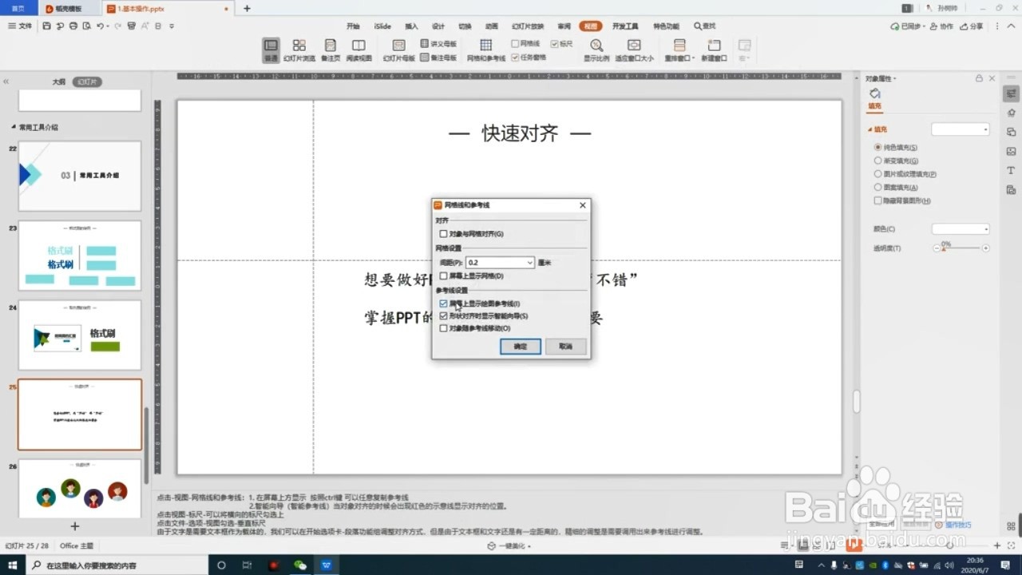Open 显示比例 zoom ratio tool
Screen dimensions: 1022x575
pos(596,50)
